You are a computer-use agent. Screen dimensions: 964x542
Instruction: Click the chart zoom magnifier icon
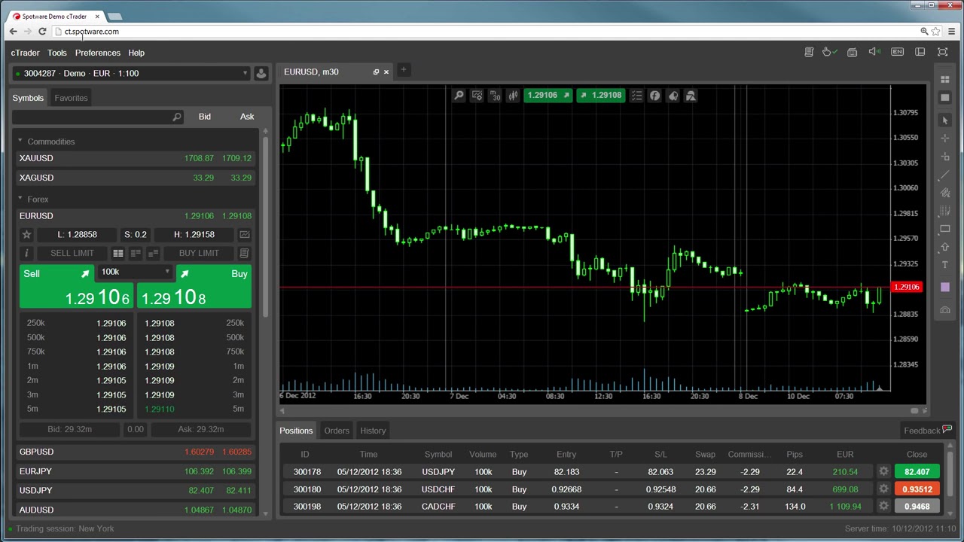click(x=459, y=96)
